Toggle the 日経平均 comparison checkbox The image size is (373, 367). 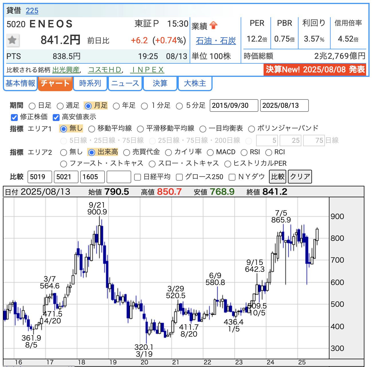point(138,177)
